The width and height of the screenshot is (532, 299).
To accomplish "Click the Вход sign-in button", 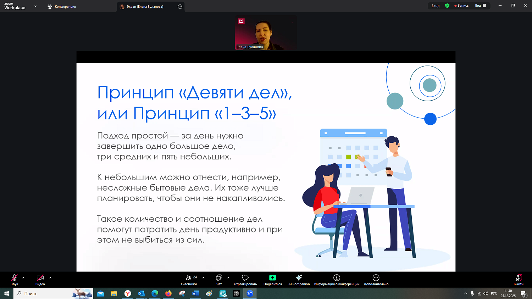I will (435, 6).
